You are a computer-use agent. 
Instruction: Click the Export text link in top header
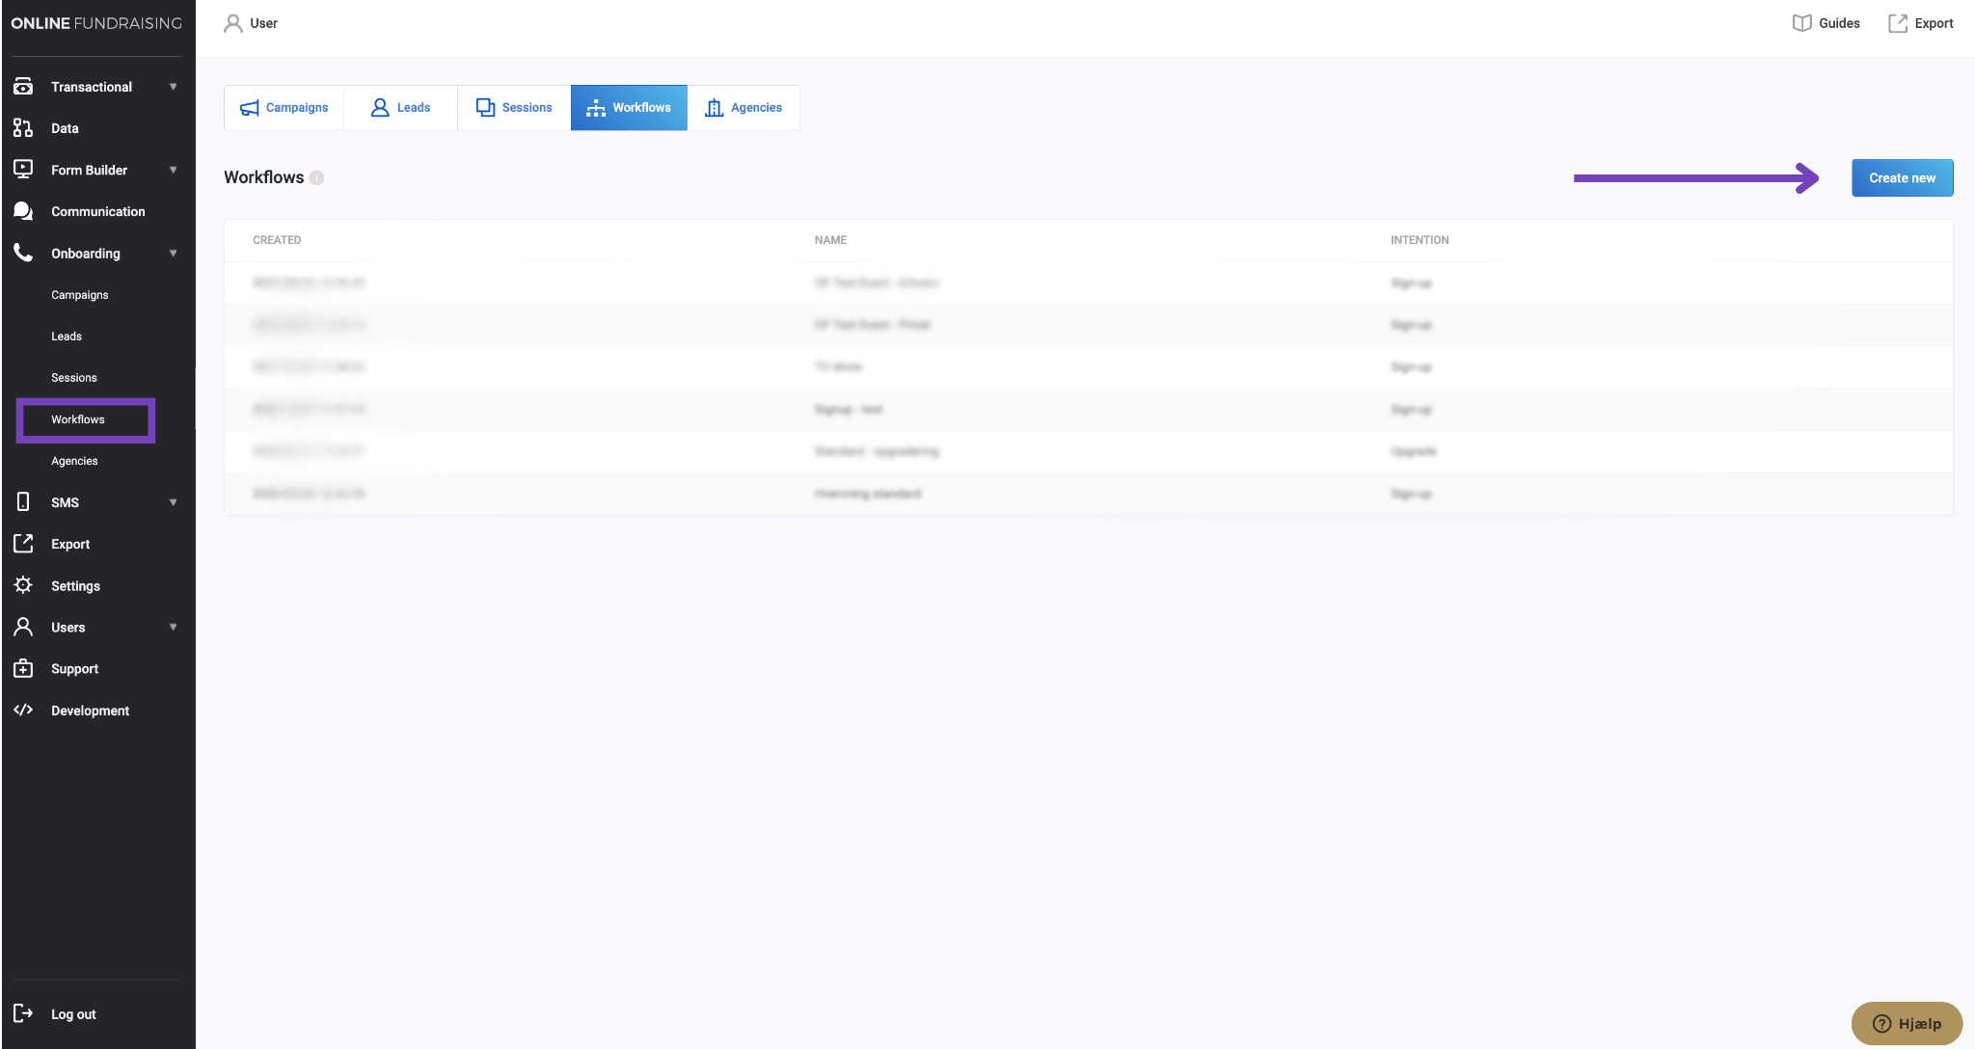click(1934, 23)
